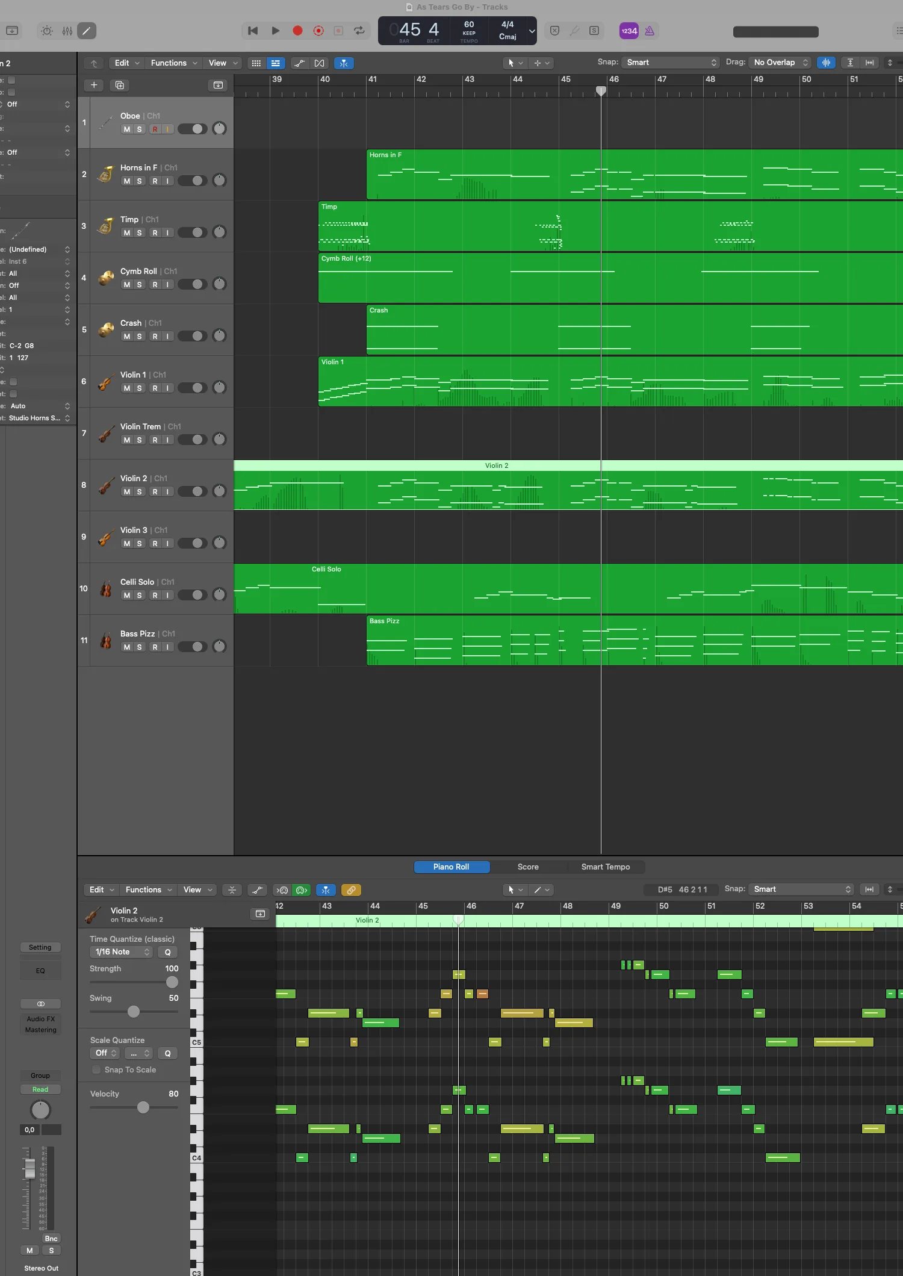Solo the Horns in F track
The image size is (903, 1276).
coord(140,181)
